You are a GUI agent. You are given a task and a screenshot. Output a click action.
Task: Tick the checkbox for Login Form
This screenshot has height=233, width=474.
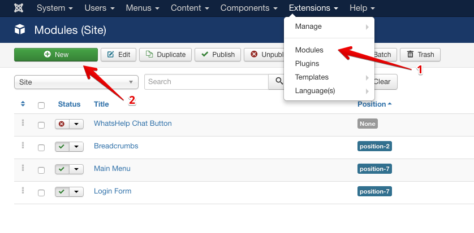(41, 192)
